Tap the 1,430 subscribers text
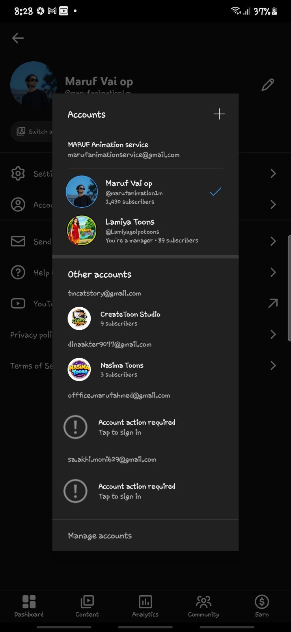 [130, 202]
